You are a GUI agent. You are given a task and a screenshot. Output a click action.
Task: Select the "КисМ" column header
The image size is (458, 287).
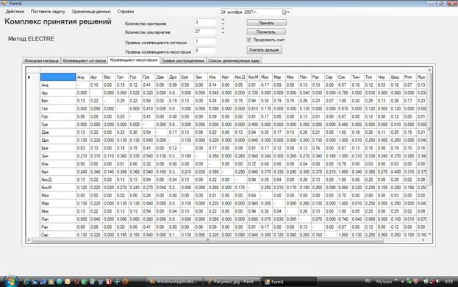[x=253, y=77]
